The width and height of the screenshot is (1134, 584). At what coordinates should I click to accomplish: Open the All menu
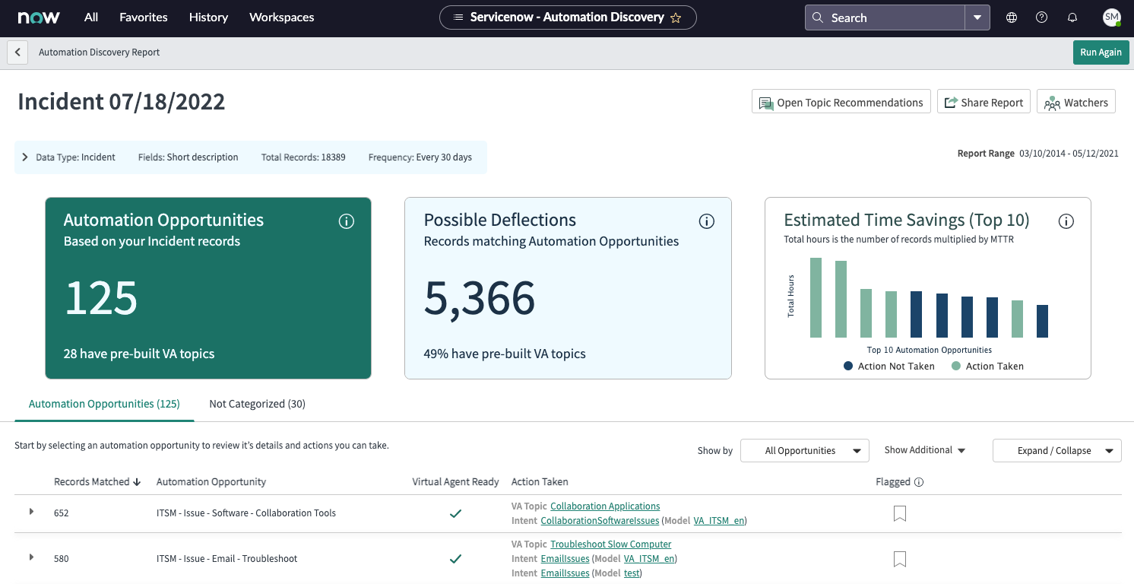[x=91, y=17]
